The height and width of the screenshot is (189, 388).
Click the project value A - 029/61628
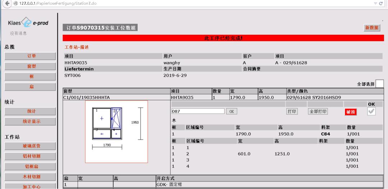(291, 63)
